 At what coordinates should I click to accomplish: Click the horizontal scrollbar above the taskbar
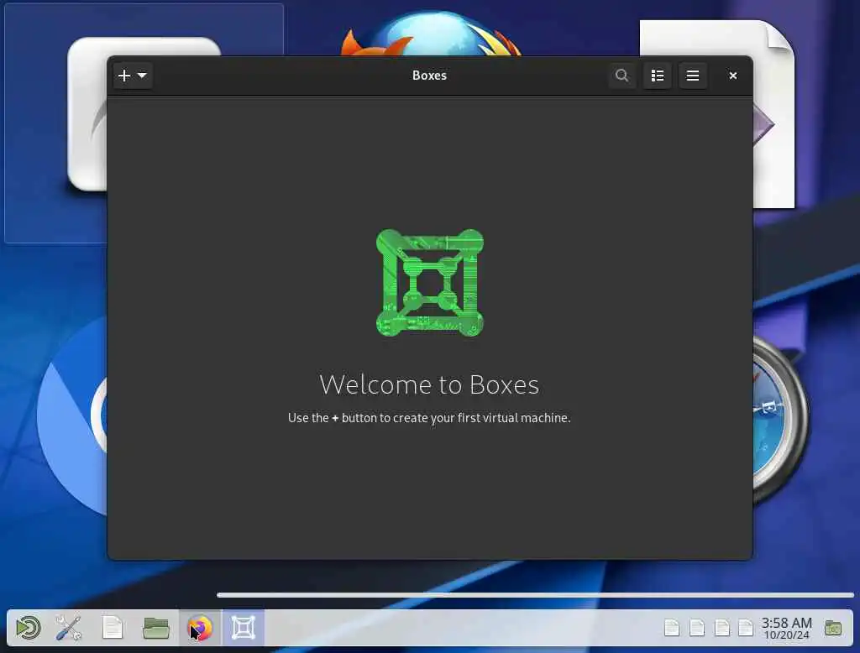tap(535, 595)
